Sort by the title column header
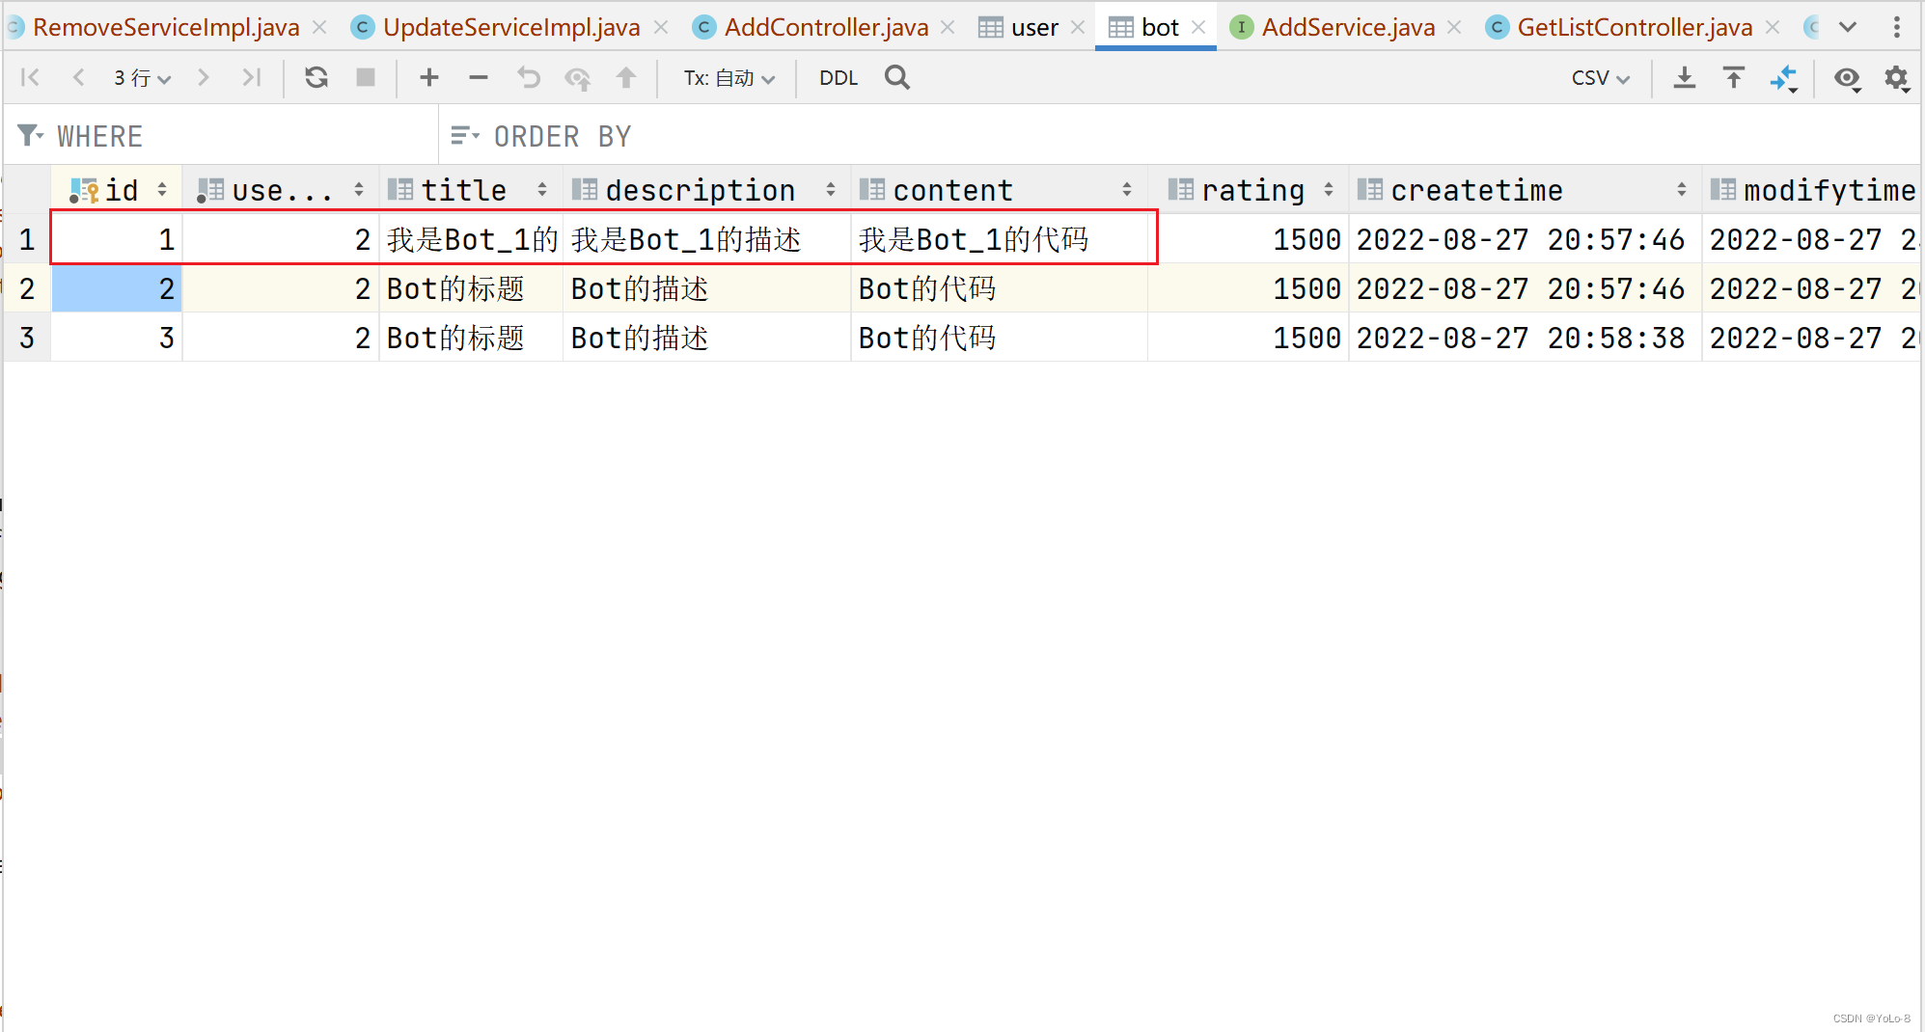1925x1032 pixels. pyautogui.click(x=471, y=190)
